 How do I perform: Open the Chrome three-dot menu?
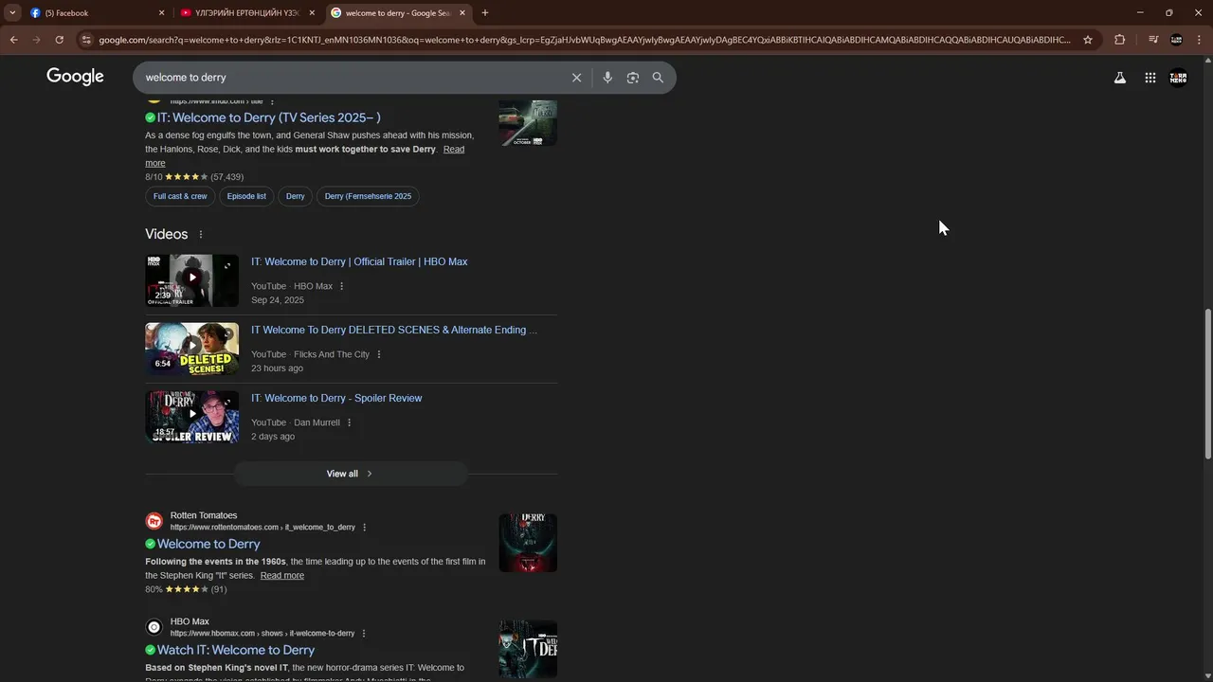1199,40
